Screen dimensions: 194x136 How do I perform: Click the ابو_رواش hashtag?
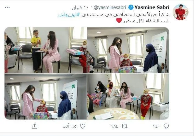point(69,15)
